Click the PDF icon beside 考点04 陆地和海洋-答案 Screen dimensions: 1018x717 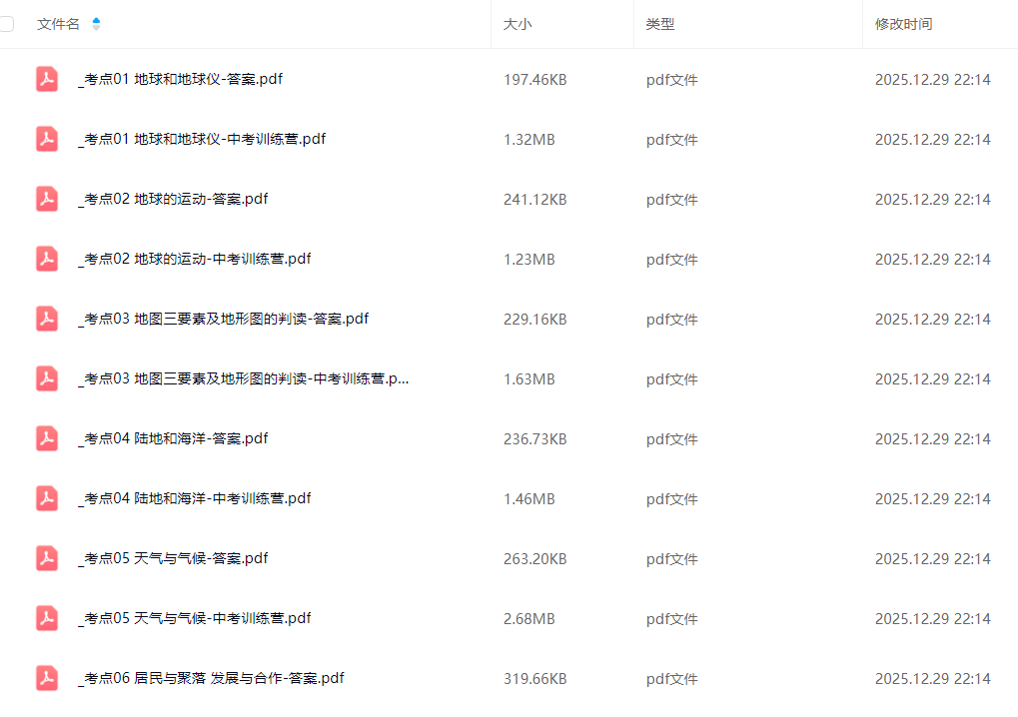[x=47, y=438]
